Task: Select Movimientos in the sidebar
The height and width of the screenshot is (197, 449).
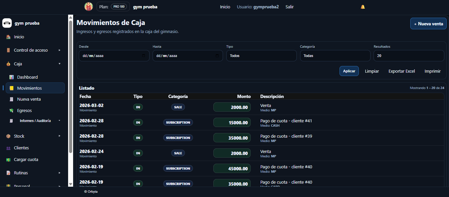Action: point(29,88)
